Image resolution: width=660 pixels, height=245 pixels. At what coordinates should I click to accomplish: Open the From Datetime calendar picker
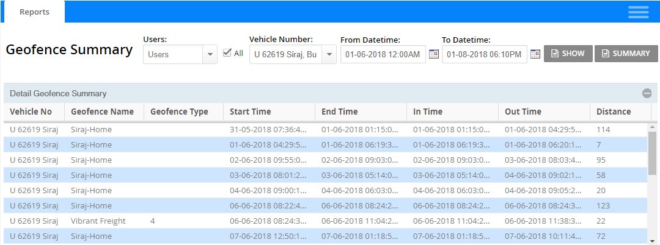[x=434, y=54]
